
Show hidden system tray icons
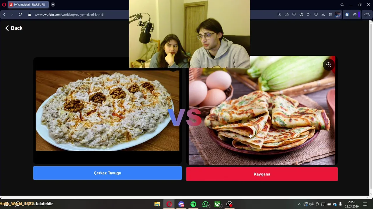[300, 204]
